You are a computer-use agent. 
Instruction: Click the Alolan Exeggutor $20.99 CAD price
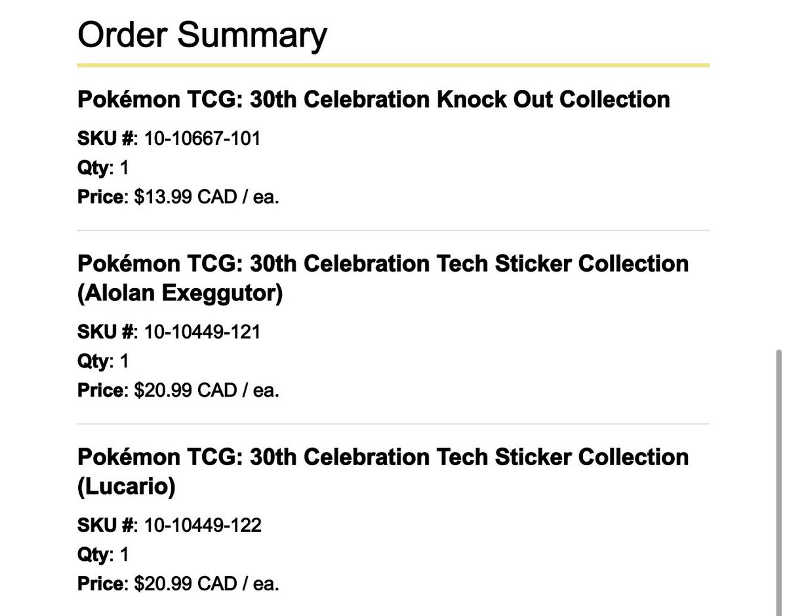(207, 390)
